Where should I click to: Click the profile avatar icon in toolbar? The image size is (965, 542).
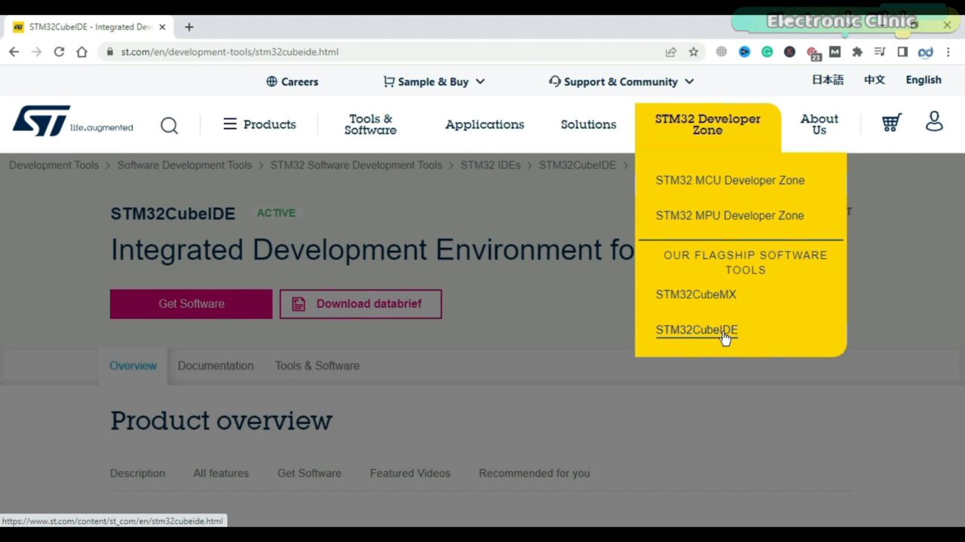(925, 52)
